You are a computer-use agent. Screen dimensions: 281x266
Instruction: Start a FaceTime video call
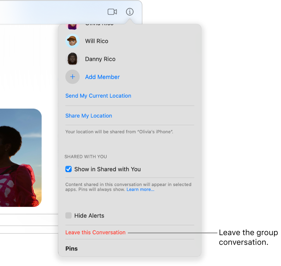(112, 12)
